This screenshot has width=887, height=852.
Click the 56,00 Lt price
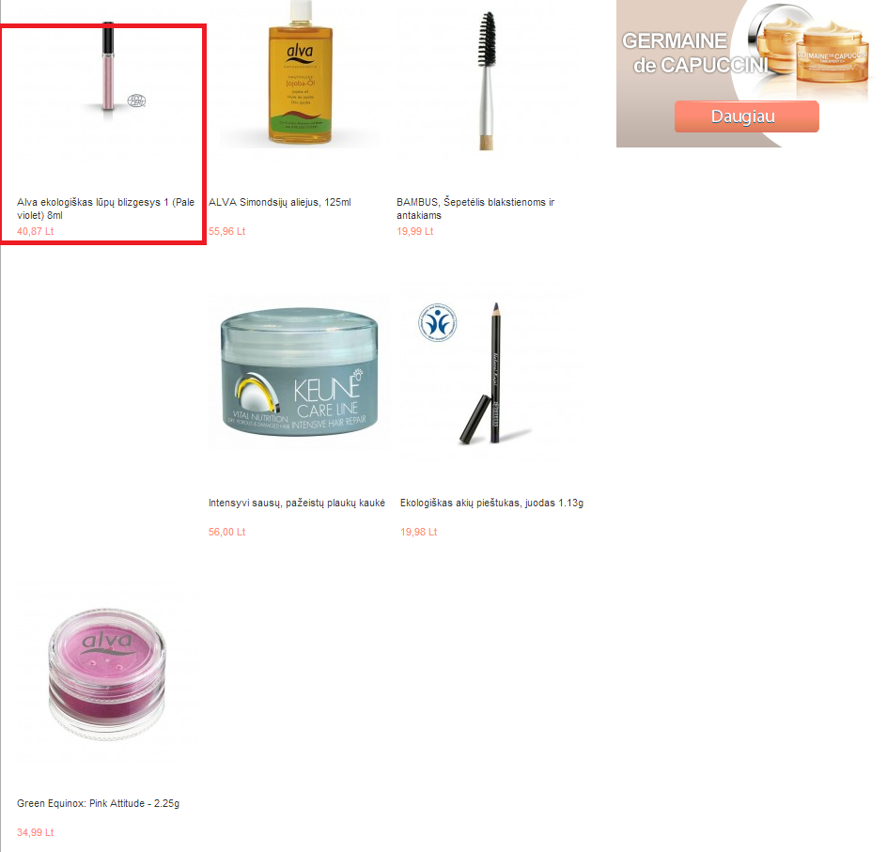226,532
